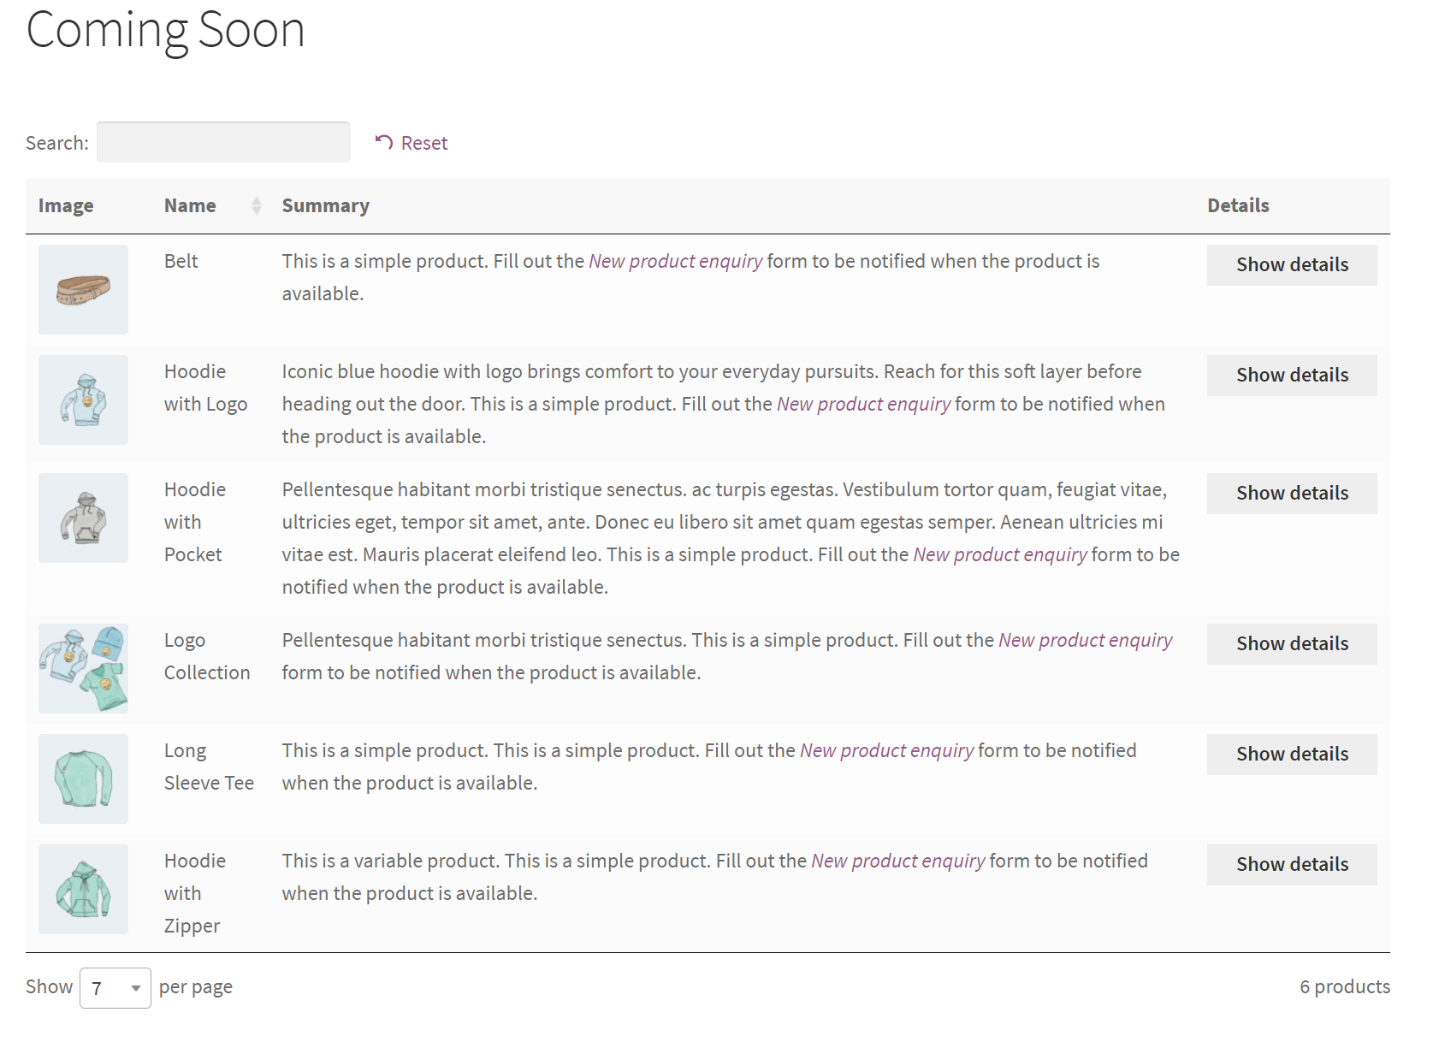The height and width of the screenshot is (1042, 1433).
Task: Click inside the Search input box
Action: pyautogui.click(x=222, y=141)
